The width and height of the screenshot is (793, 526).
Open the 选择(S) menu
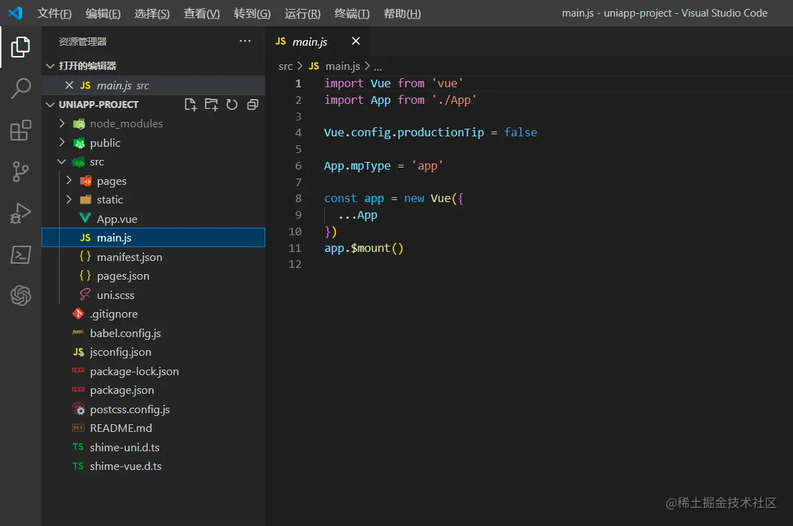pos(152,14)
